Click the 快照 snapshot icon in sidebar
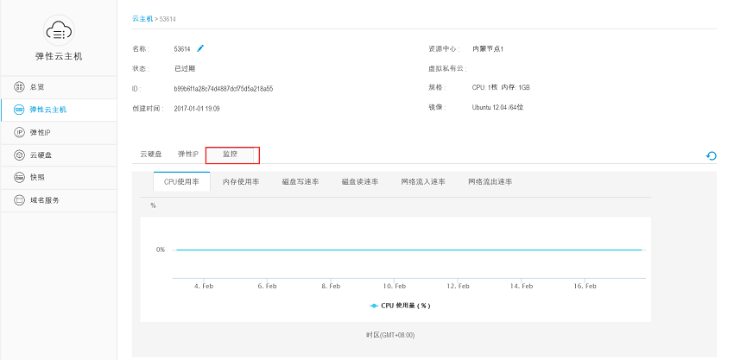The image size is (734, 360). pos(19,178)
